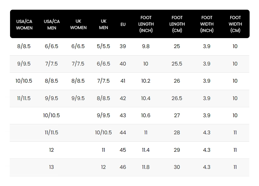Click the FOOT LENGTH (INCH) header
The height and width of the screenshot is (186, 259).
pyautogui.click(x=146, y=24)
